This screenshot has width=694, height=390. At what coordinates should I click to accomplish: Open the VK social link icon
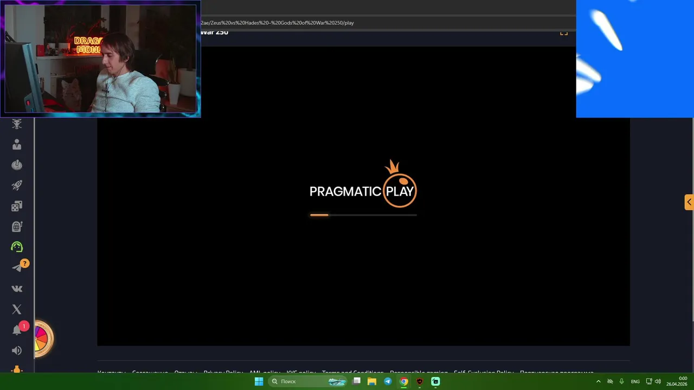click(17, 289)
